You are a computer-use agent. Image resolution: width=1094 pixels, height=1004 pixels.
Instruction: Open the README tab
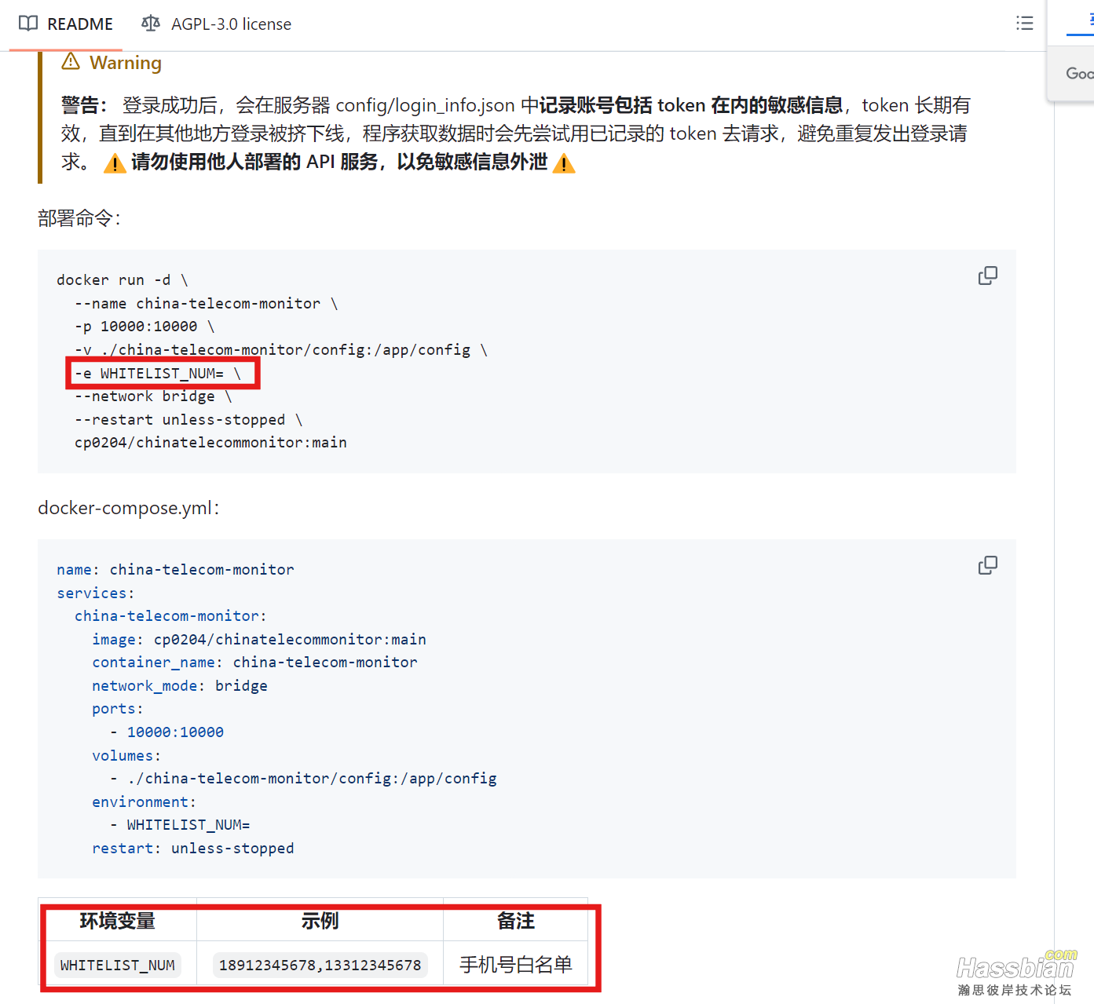66,24
